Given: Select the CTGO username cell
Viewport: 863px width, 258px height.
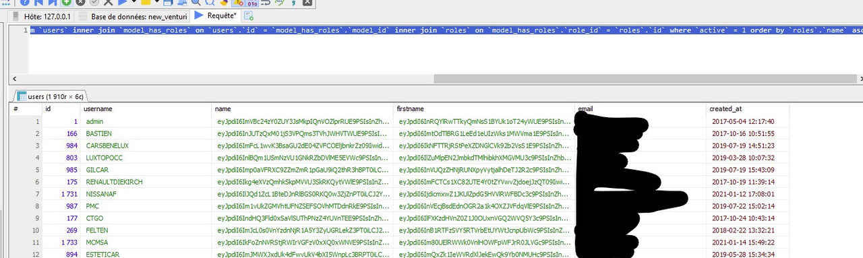Looking at the screenshot, I should [x=146, y=218].
